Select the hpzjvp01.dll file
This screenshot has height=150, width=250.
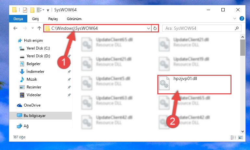[194, 85]
